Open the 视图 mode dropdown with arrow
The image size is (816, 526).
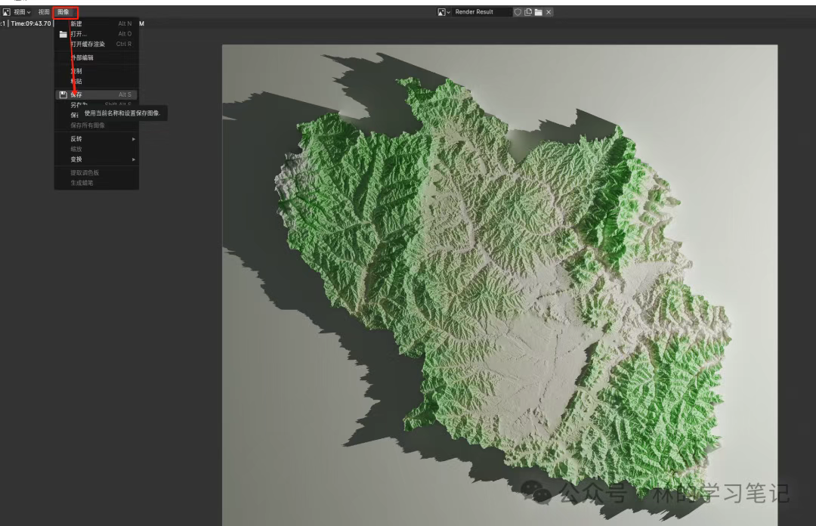tap(22, 12)
